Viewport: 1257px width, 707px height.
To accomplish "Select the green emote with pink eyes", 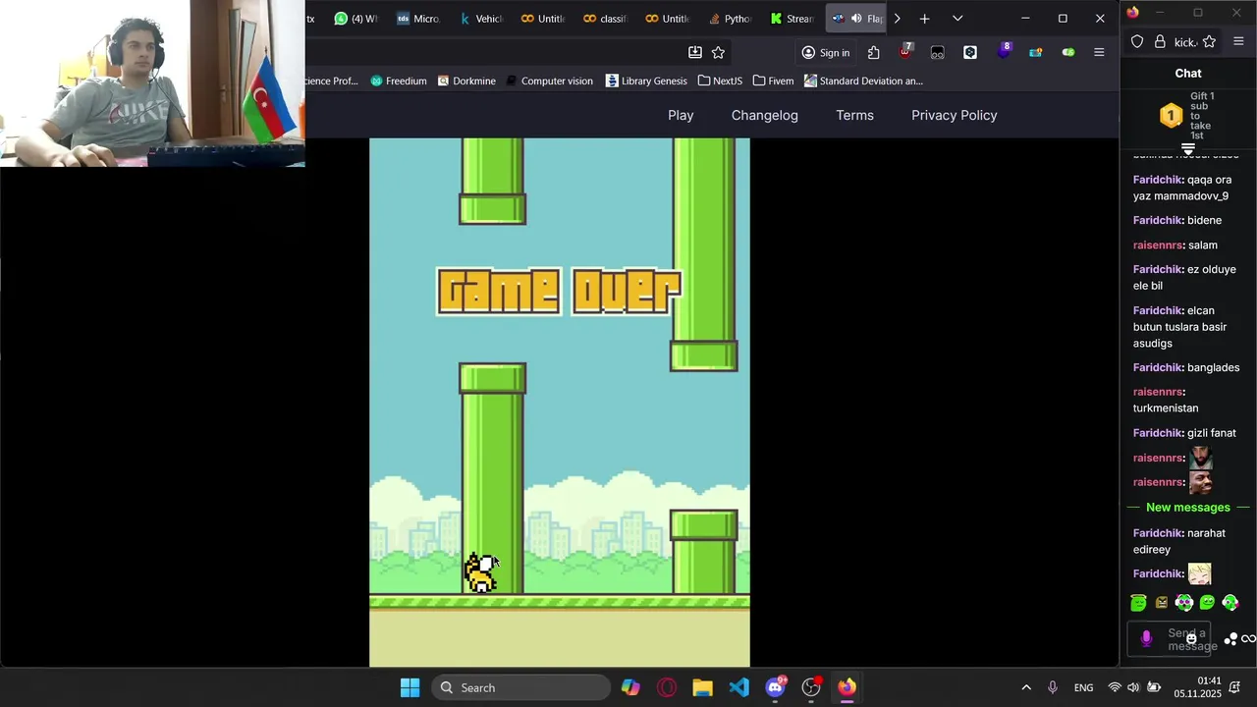I will (1184, 603).
